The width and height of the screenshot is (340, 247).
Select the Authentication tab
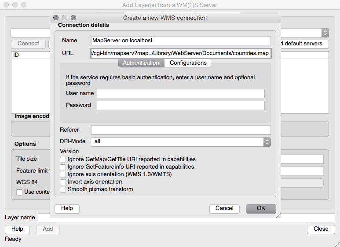pyautogui.click(x=141, y=63)
